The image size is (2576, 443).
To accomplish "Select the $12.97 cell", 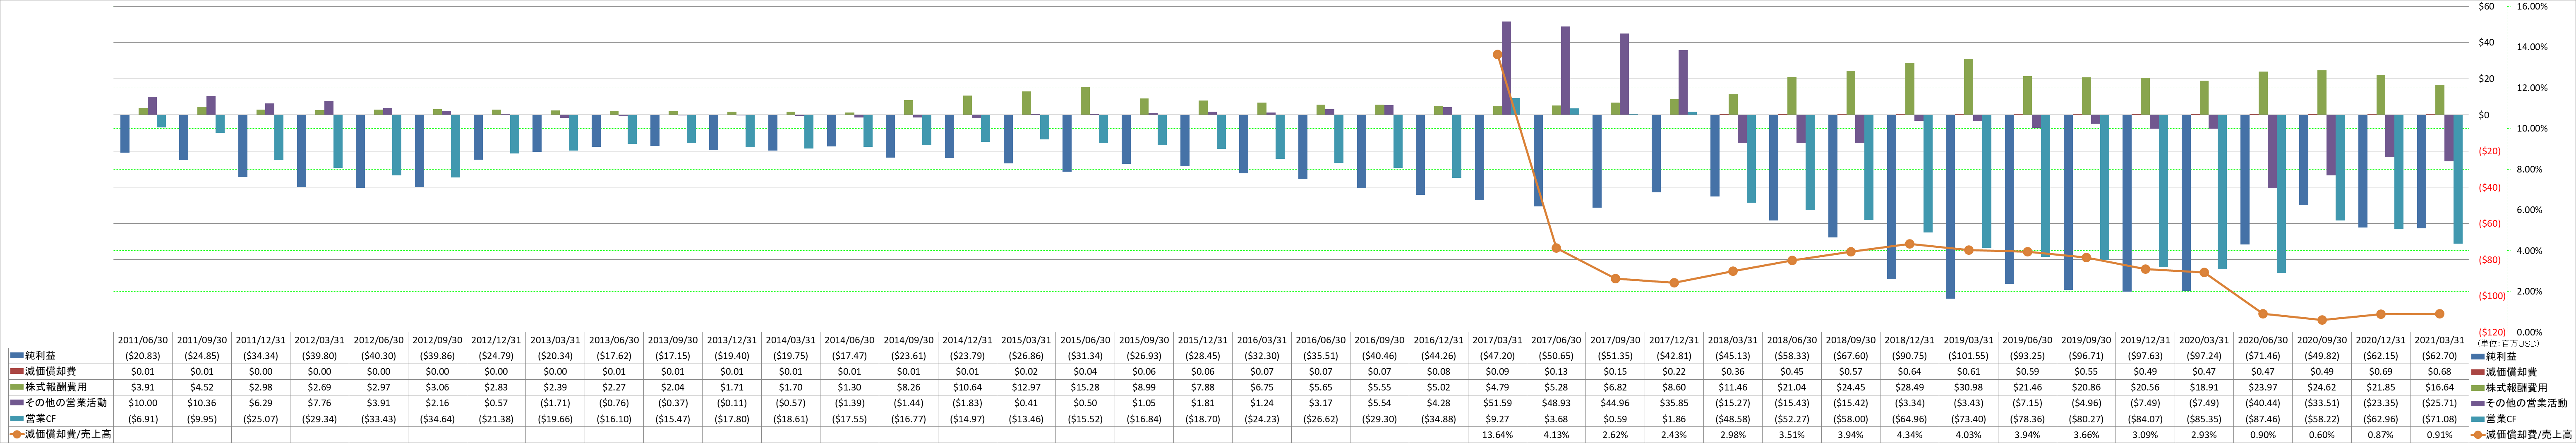I will coord(1026,388).
